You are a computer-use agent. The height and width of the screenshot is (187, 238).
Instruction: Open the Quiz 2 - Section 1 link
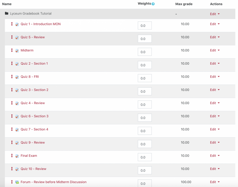pyautogui.click(x=34, y=64)
